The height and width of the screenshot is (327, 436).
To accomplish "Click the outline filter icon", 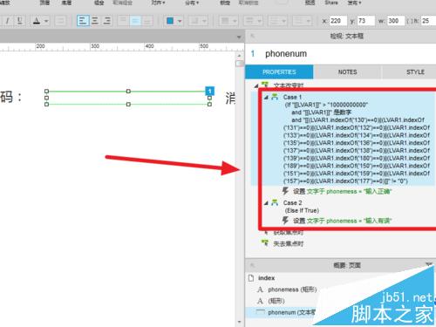I will [x=429, y=264].
